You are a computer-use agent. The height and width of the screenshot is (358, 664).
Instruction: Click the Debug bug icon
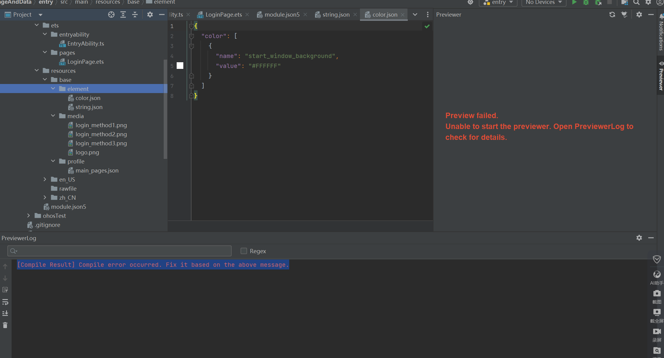586,2
